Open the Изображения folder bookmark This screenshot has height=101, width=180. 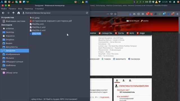click(14, 54)
